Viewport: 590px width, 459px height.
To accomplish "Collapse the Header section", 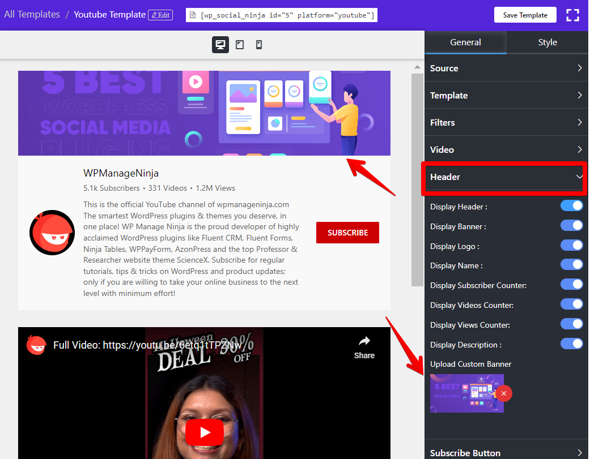I will [506, 177].
